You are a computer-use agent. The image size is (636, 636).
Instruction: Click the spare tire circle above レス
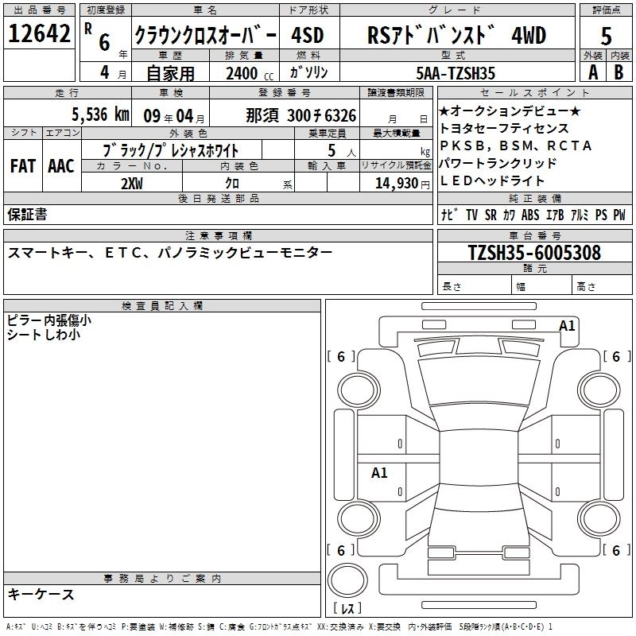pyautogui.click(x=347, y=581)
